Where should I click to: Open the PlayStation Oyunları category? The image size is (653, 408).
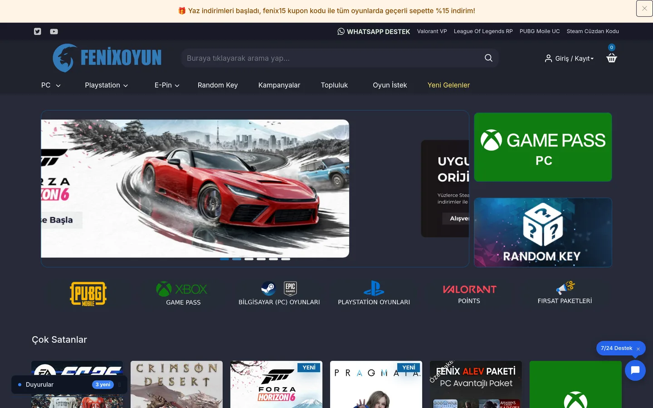pos(374,294)
